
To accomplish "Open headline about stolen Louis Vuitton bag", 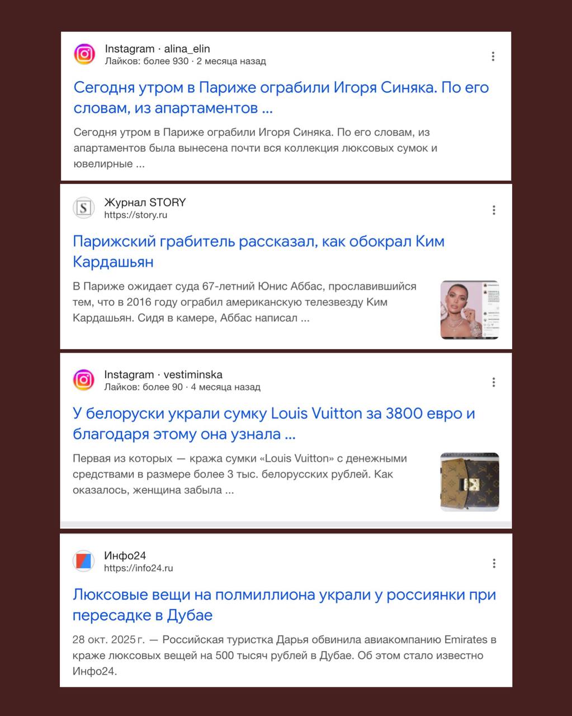I will coord(274,423).
